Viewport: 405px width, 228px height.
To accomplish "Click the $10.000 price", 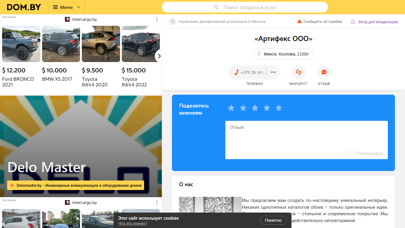I will coord(54,70).
